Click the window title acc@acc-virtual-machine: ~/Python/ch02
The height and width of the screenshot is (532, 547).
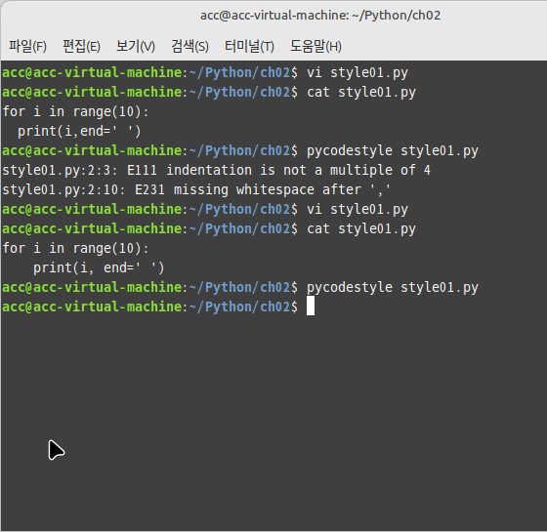click(320, 16)
